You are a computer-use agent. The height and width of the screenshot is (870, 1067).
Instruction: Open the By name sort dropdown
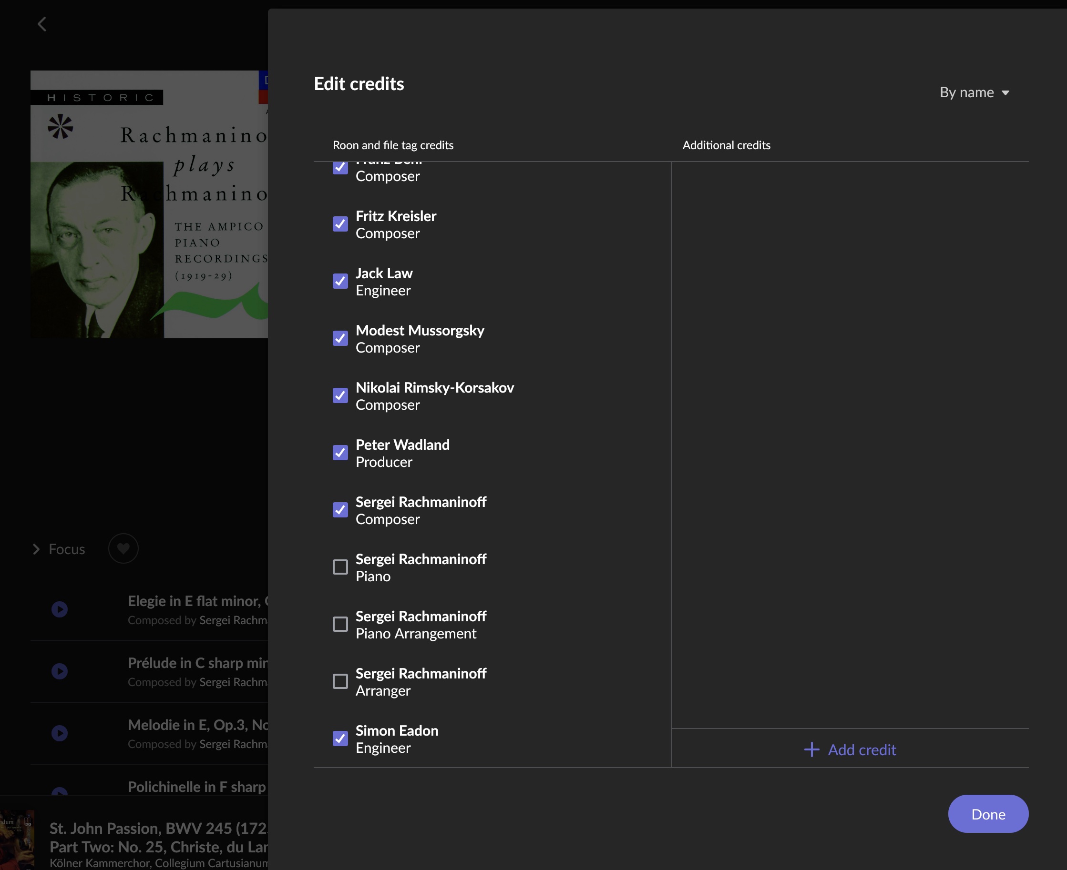pos(966,93)
